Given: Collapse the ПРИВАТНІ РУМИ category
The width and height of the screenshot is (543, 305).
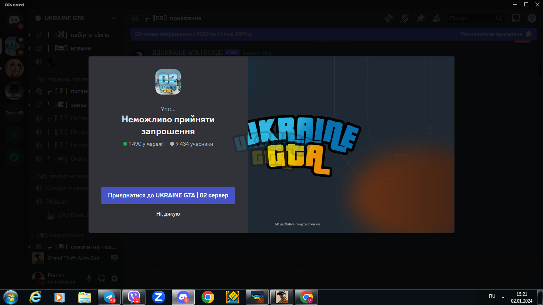Looking at the screenshot, I should pyautogui.click(x=59, y=177).
